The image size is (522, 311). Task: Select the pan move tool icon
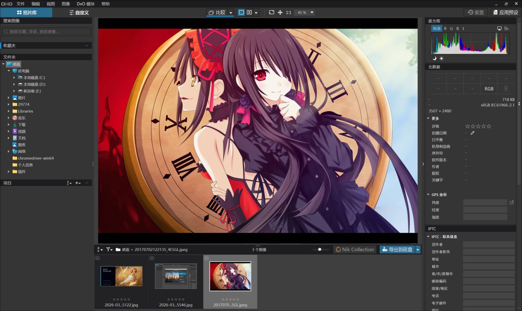pos(280,12)
